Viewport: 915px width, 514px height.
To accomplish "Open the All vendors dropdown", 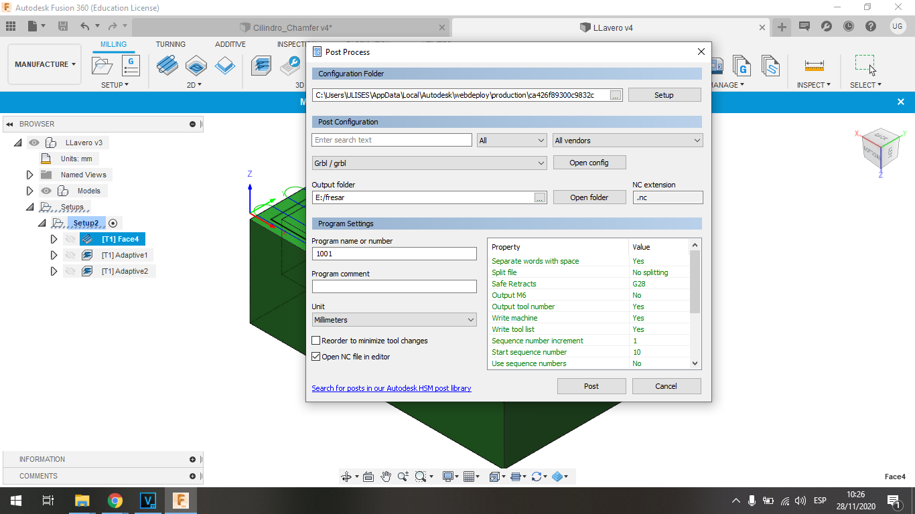I will [628, 141].
